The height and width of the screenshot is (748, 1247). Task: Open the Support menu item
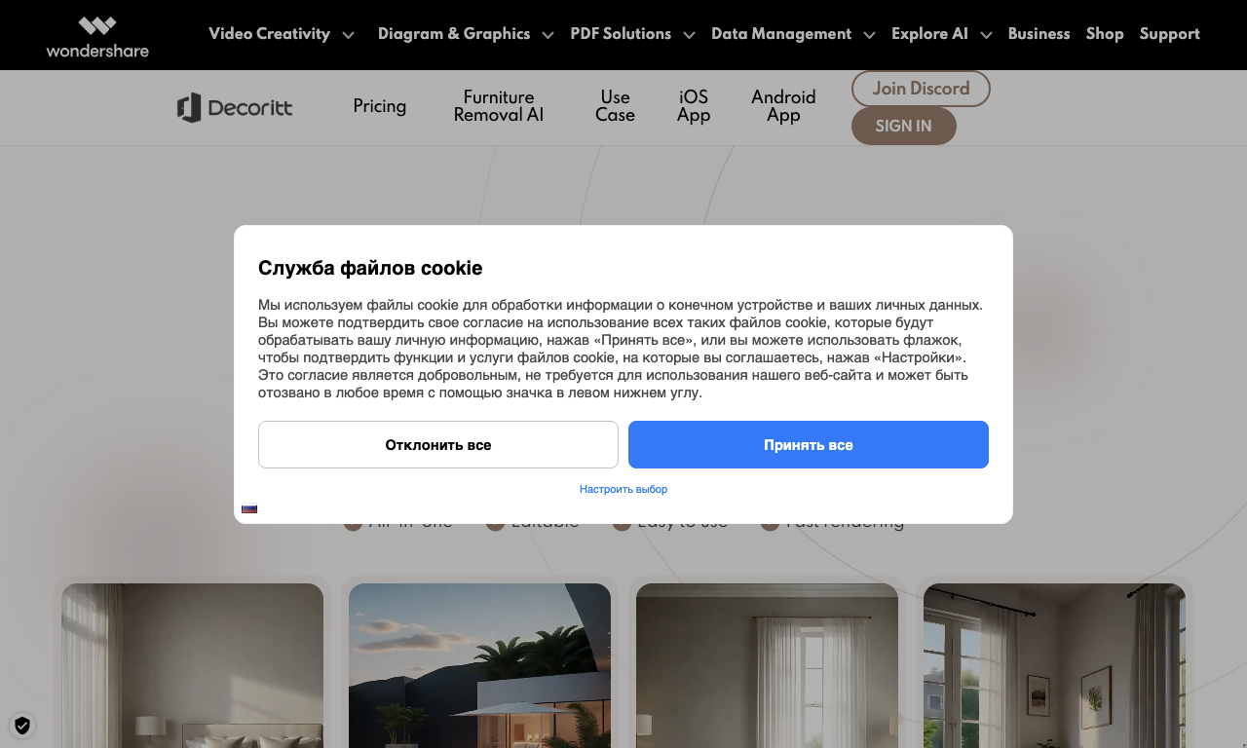click(x=1169, y=34)
